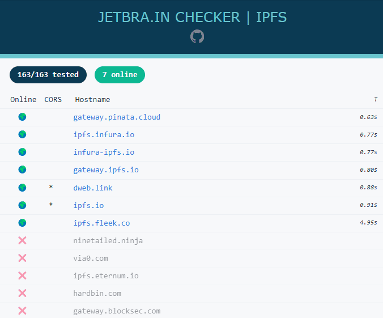Visit the gateway.ipfs.io hostname link

pos(106,170)
